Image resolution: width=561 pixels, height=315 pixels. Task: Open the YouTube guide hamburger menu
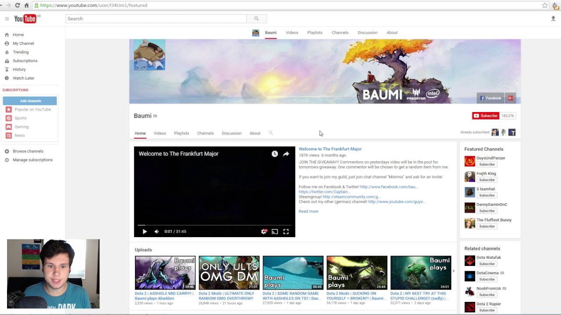[x=7, y=19]
